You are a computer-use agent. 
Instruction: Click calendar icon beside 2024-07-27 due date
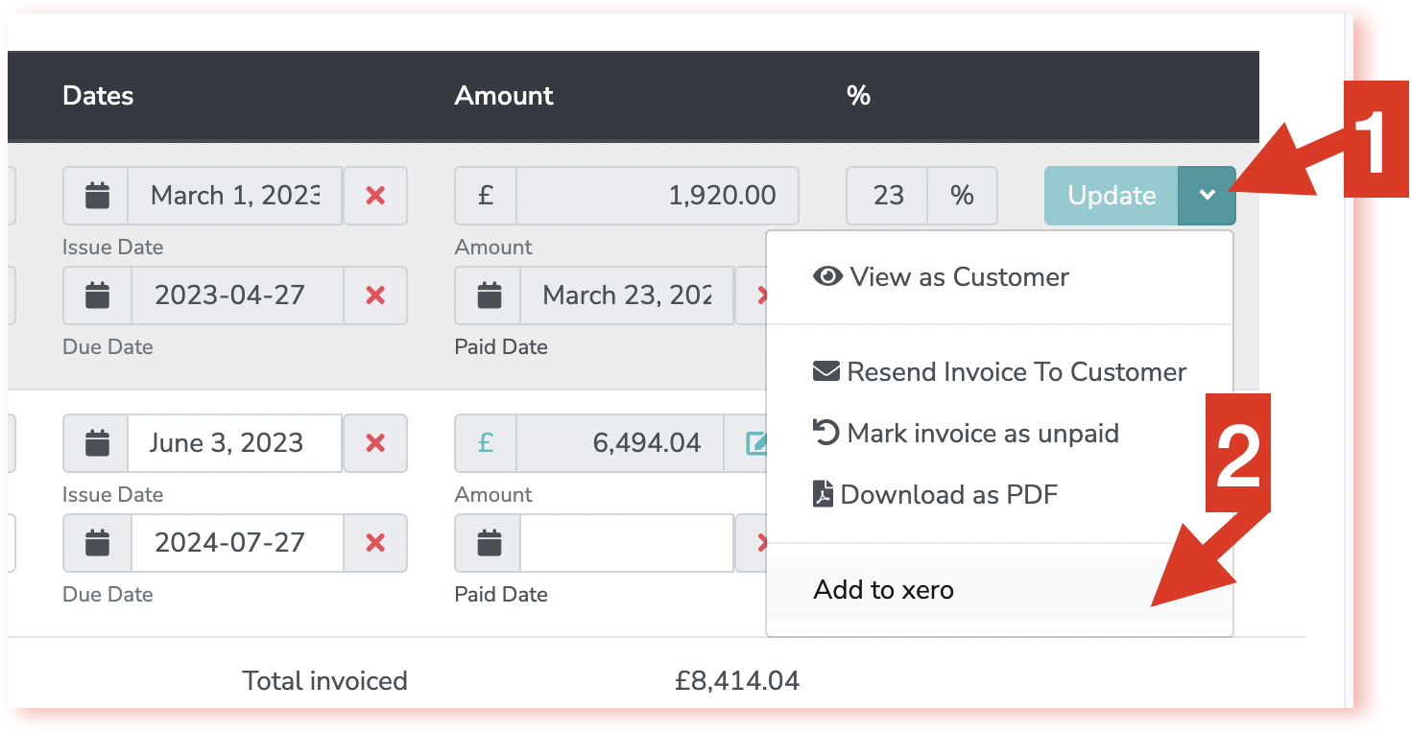(x=96, y=543)
